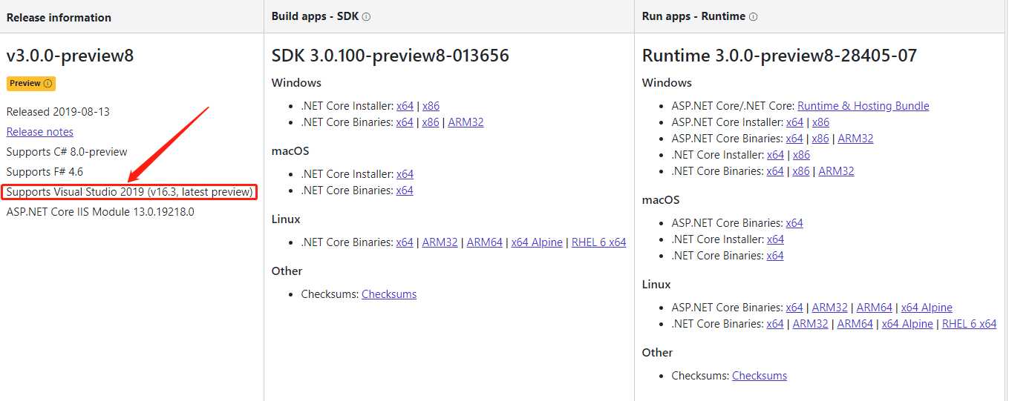Image resolution: width=1009 pixels, height=401 pixels.
Task: Download Runtime Windows ASP.NET Core Binaries x64
Action: pos(794,139)
